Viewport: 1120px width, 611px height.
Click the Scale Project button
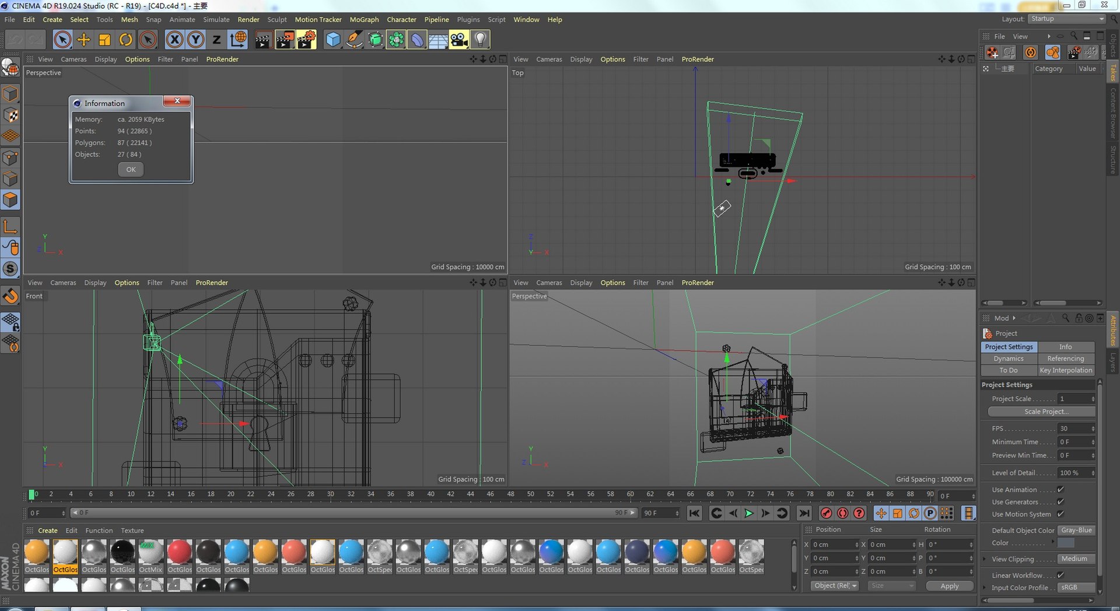(1041, 412)
